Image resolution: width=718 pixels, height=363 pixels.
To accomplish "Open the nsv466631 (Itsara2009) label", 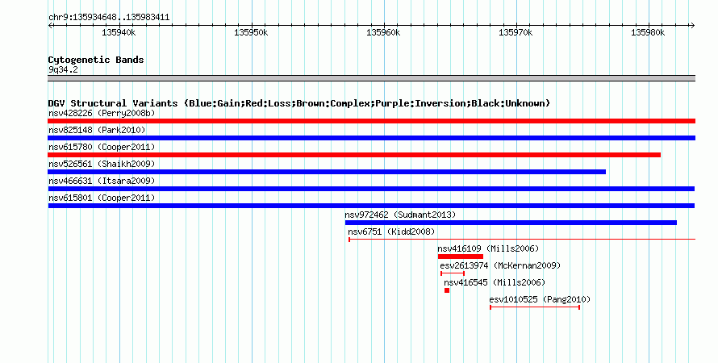I will click(102, 181).
